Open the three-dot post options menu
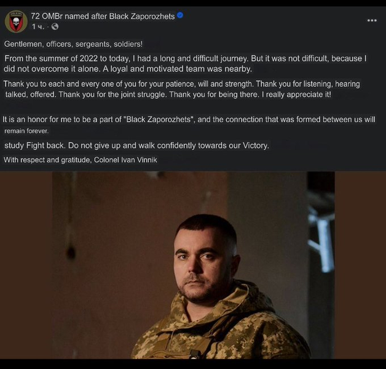Image resolution: width=386 pixels, height=369 pixels. pos(371,20)
